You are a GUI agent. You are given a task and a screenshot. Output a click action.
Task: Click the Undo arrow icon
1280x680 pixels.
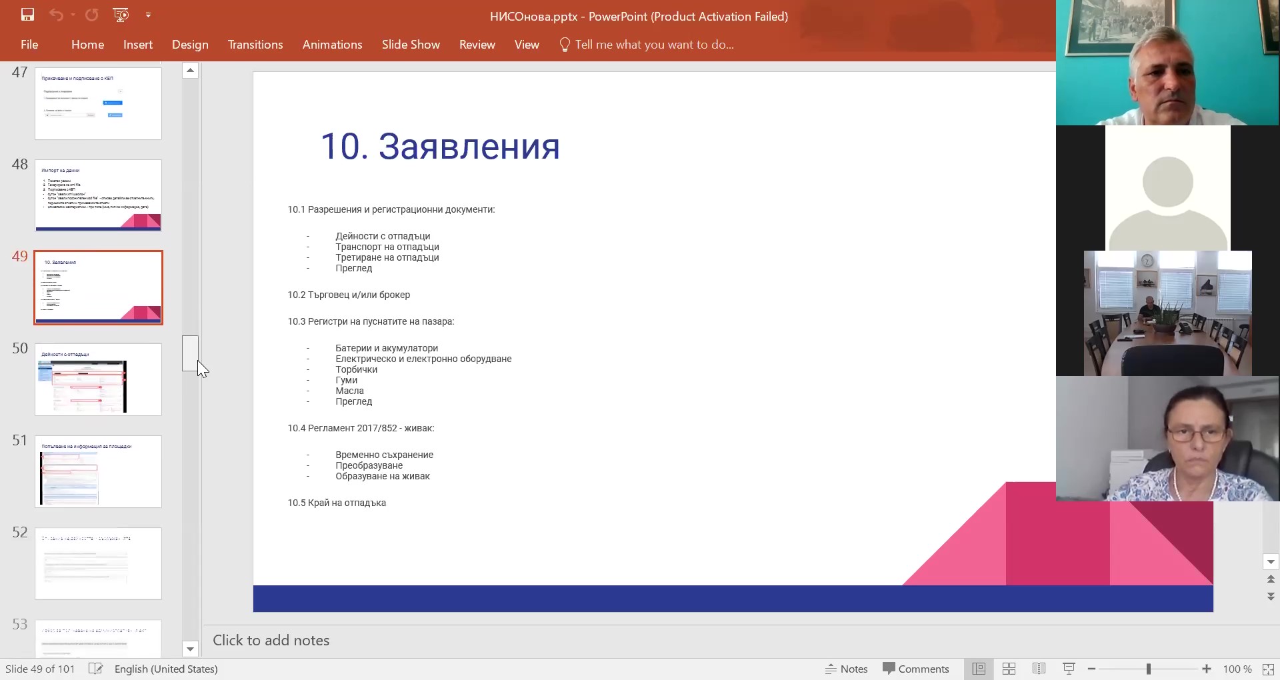(x=56, y=15)
